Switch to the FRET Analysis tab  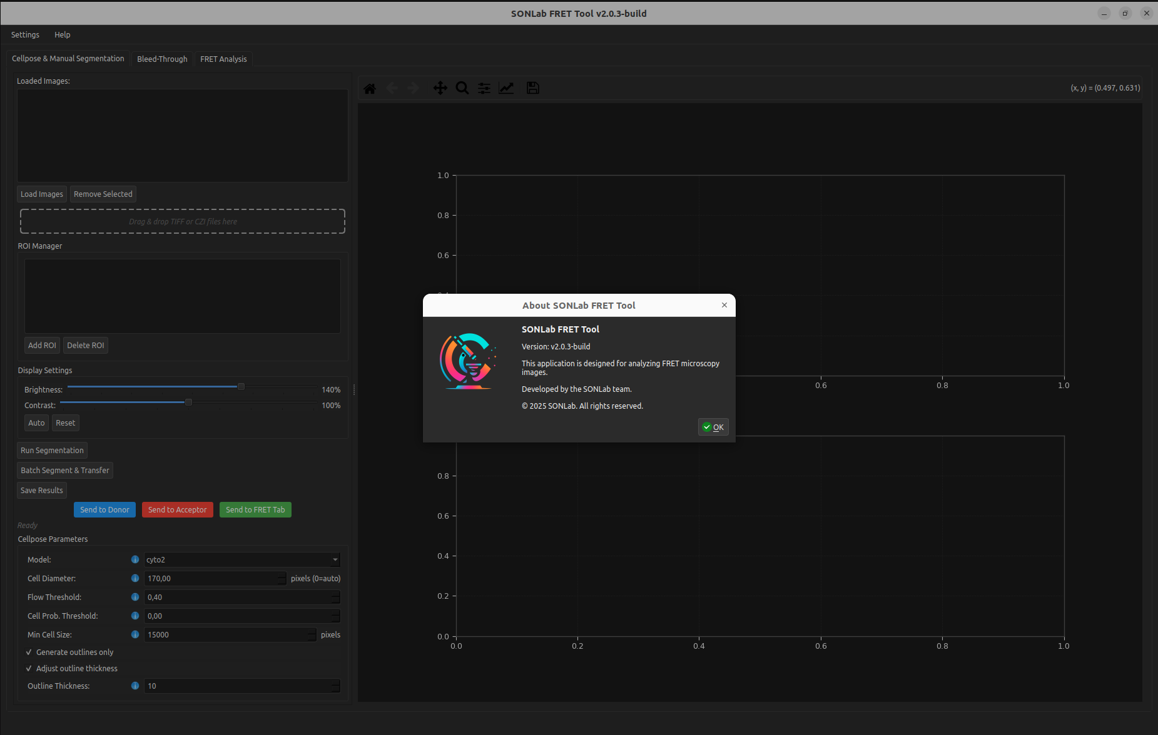(223, 59)
